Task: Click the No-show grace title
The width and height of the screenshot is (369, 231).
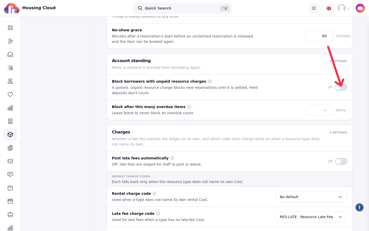Action: point(127,30)
